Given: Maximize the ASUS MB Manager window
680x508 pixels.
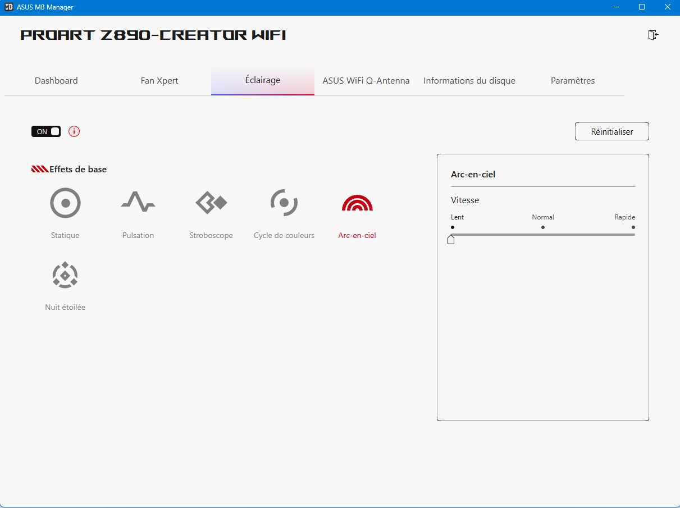Looking at the screenshot, I should (x=642, y=7).
